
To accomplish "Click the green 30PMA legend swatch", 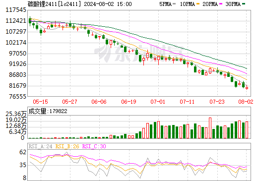I will pyautogui.click(x=244, y=4).
